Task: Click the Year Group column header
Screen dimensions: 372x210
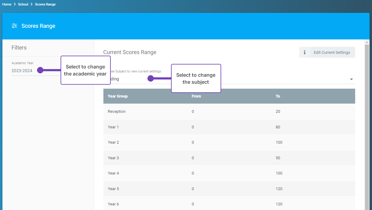Action: tap(118, 96)
